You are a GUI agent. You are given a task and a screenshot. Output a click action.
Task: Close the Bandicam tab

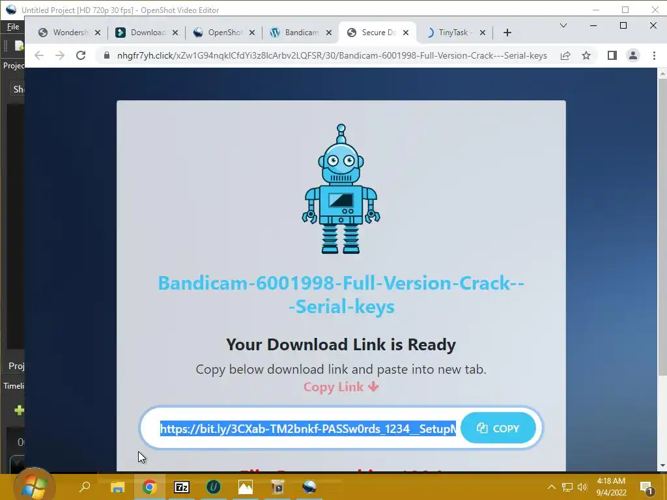click(x=329, y=33)
